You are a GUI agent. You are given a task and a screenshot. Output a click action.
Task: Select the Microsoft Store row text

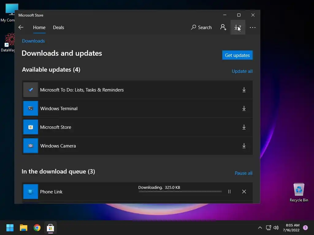click(x=56, y=127)
